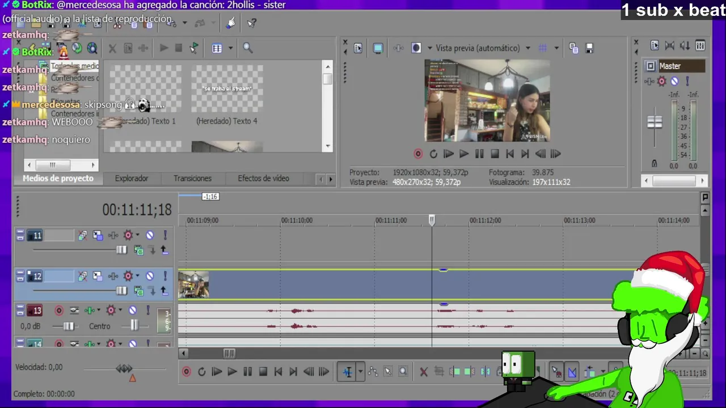Expand overlays dropdown arrow in preview

[556, 48]
